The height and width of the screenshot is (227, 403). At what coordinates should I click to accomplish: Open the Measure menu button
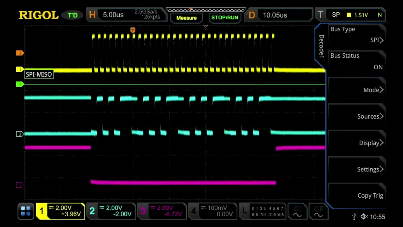186,18
